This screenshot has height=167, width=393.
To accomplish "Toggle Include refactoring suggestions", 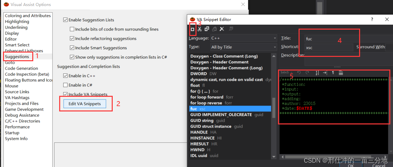I will pos(72,38).
